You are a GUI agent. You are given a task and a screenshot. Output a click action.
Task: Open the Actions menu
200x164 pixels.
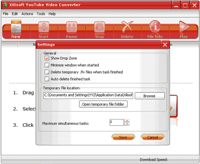coord(27,14)
